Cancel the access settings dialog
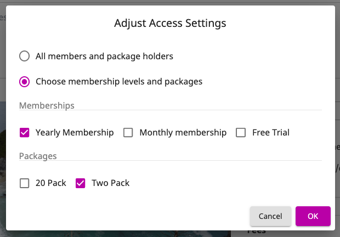 coord(270,216)
